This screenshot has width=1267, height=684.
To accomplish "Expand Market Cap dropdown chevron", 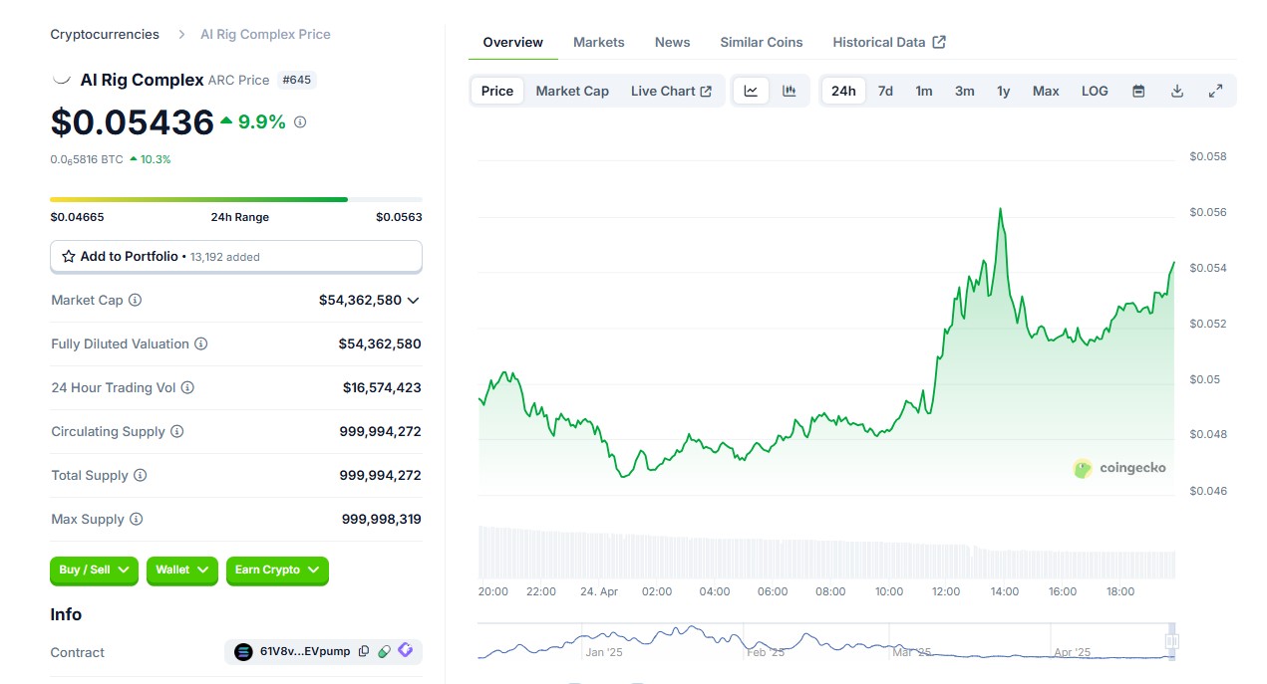I will 414,300.
